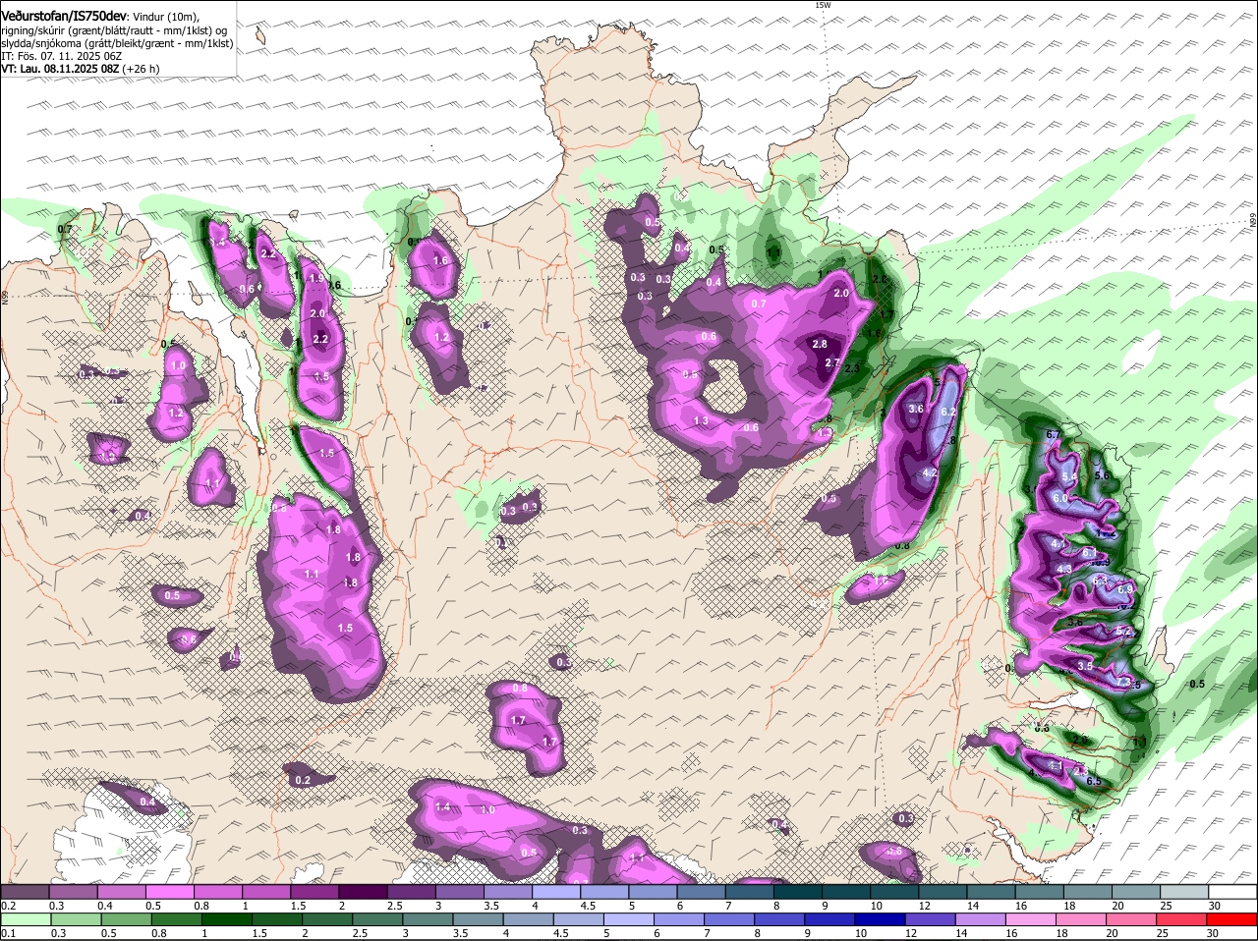This screenshot has width=1258, height=941.
Task: Click the legend line 'slydda/snjókoma (grátt/bleikt/grænt - mm/1klst)'
Action: click(117, 43)
